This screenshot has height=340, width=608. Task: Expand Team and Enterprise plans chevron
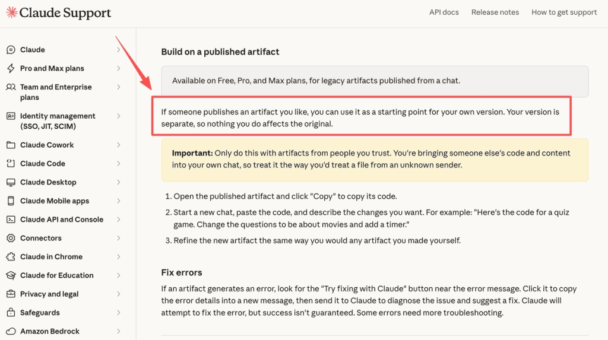click(119, 87)
